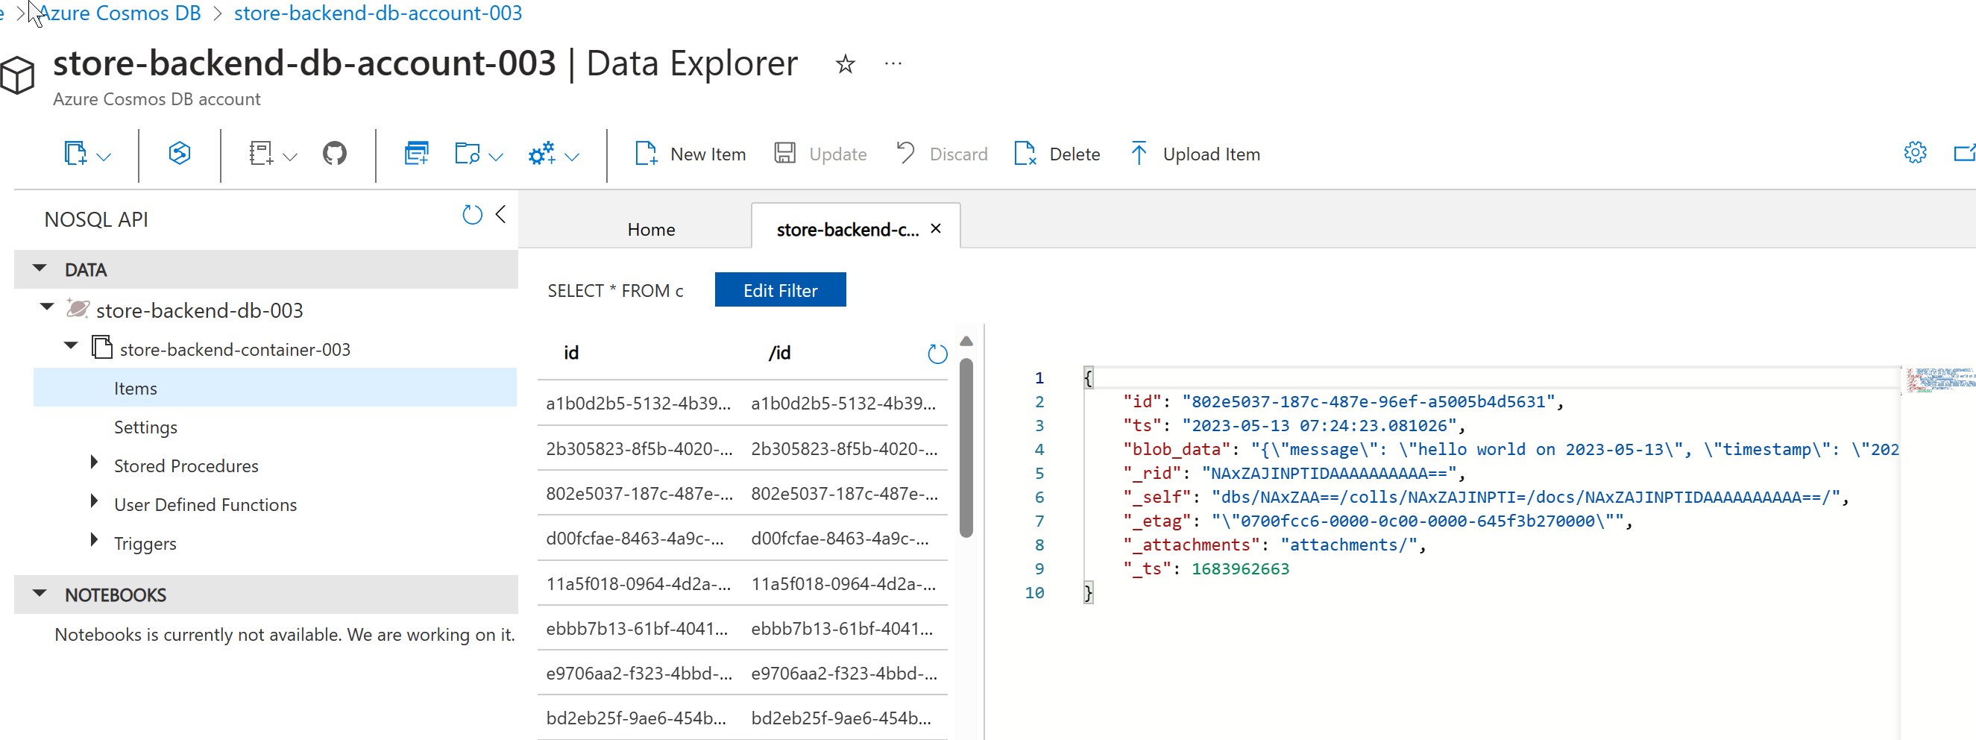The height and width of the screenshot is (740, 1976).
Task: Delete the selected item
Action: pos(1057,154)
